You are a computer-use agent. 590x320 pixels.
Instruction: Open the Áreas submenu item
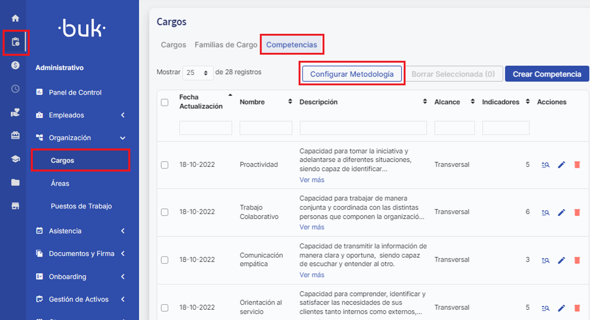tap(60, 183)
